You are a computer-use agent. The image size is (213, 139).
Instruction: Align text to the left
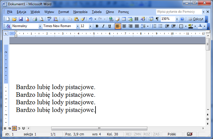(x=118, y=26)
